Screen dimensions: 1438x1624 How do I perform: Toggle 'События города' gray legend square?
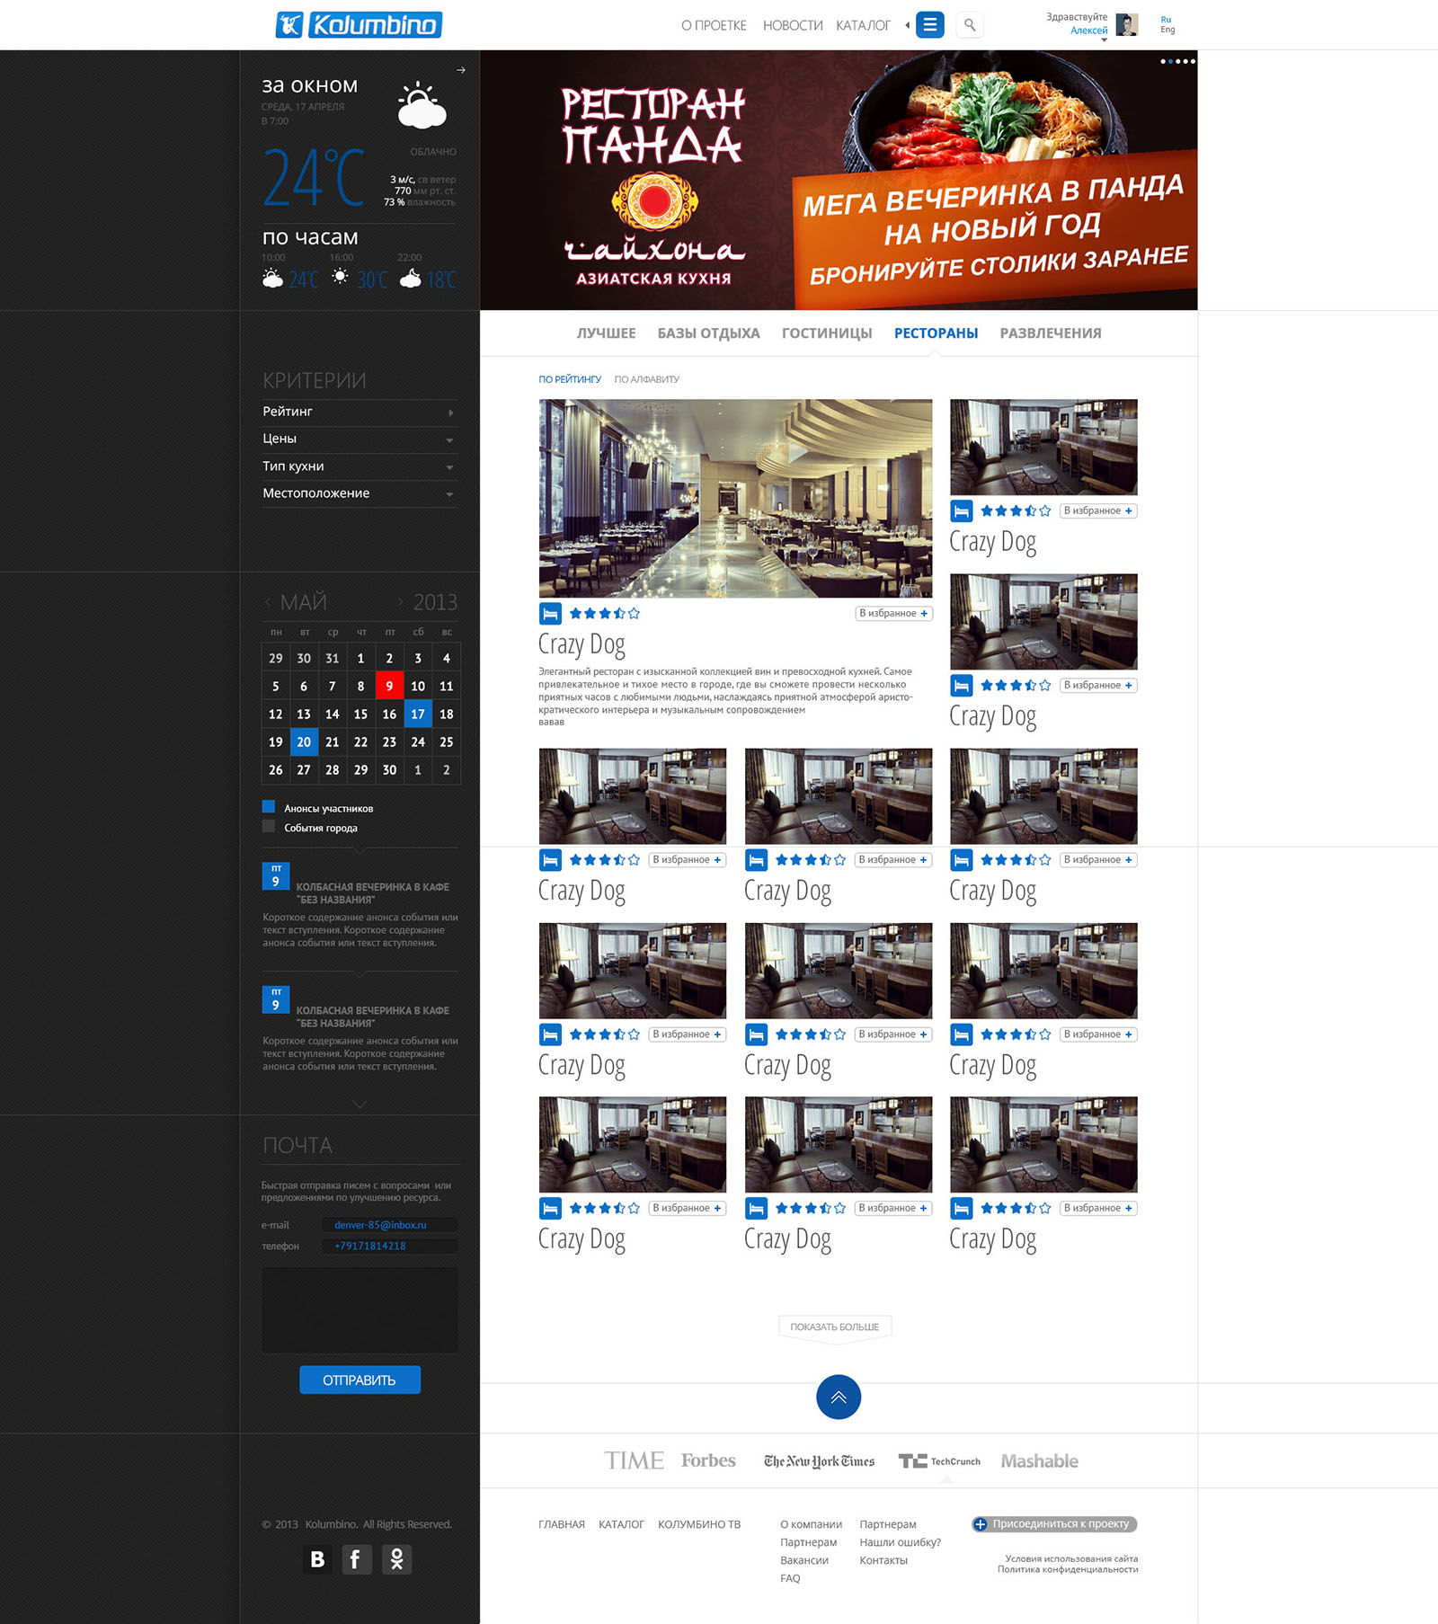tap(269, 827)
